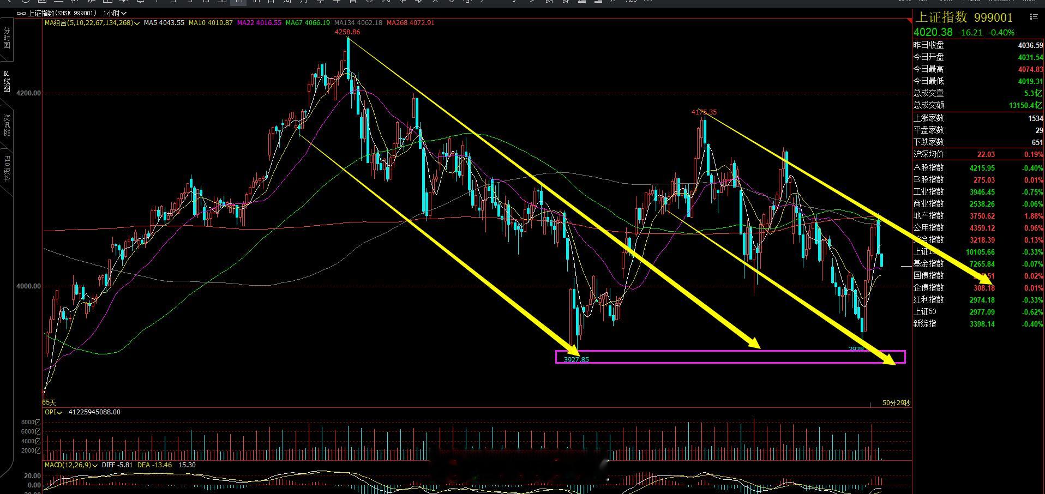Select A股指数 in the index list
This screenshot has height=494, width=1045.
coord(978,168)
